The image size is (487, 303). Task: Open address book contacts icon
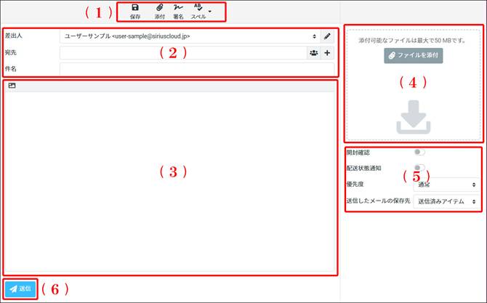pos(314,53)
